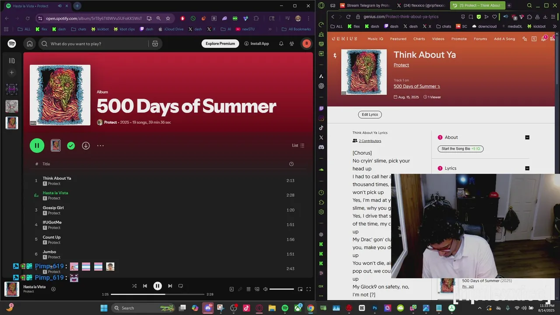Open Chrome extensions puzzle icon
The image size is (560, 315).
tap(256, 18)
